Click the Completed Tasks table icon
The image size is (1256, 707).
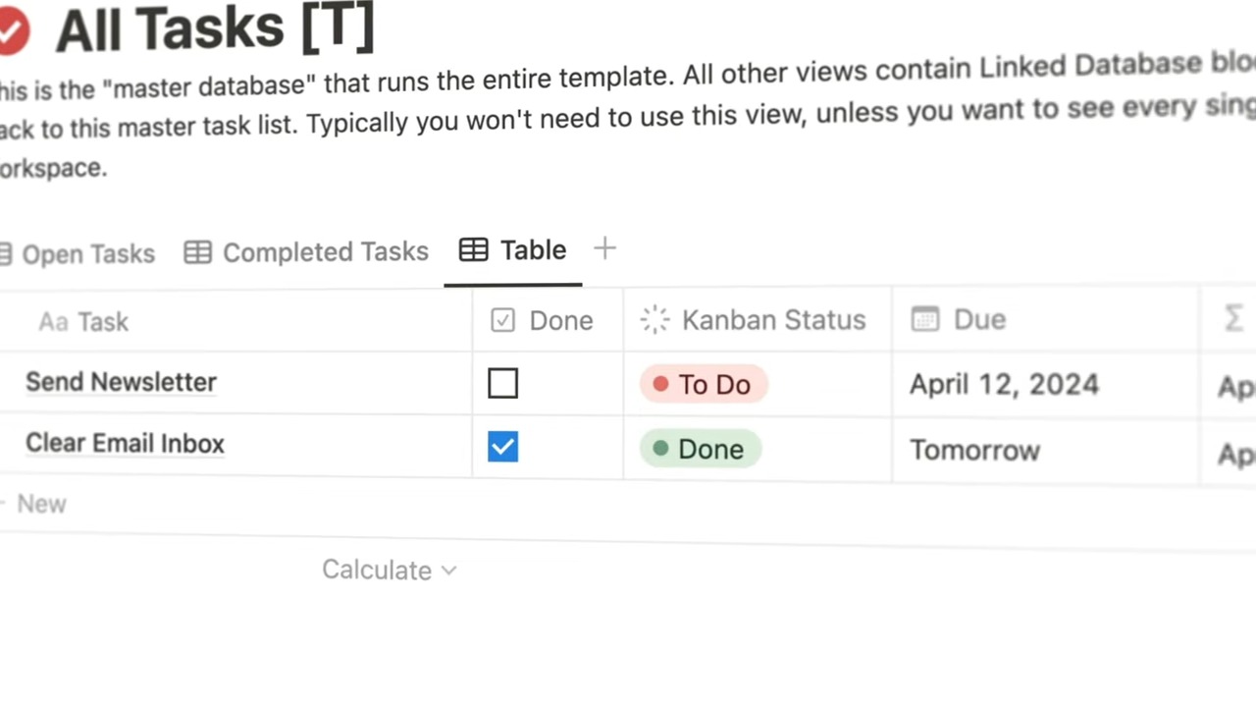(197, 252)
